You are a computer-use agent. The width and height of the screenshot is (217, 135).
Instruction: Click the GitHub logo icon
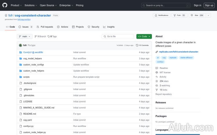pos(5,5)
